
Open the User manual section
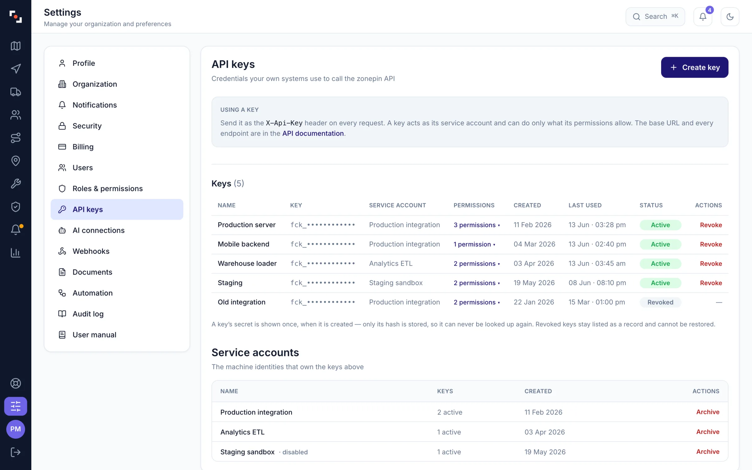[117, 335]
